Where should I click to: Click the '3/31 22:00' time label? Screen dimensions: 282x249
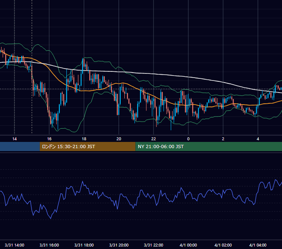pyautogui.click(x=153, y=245)
